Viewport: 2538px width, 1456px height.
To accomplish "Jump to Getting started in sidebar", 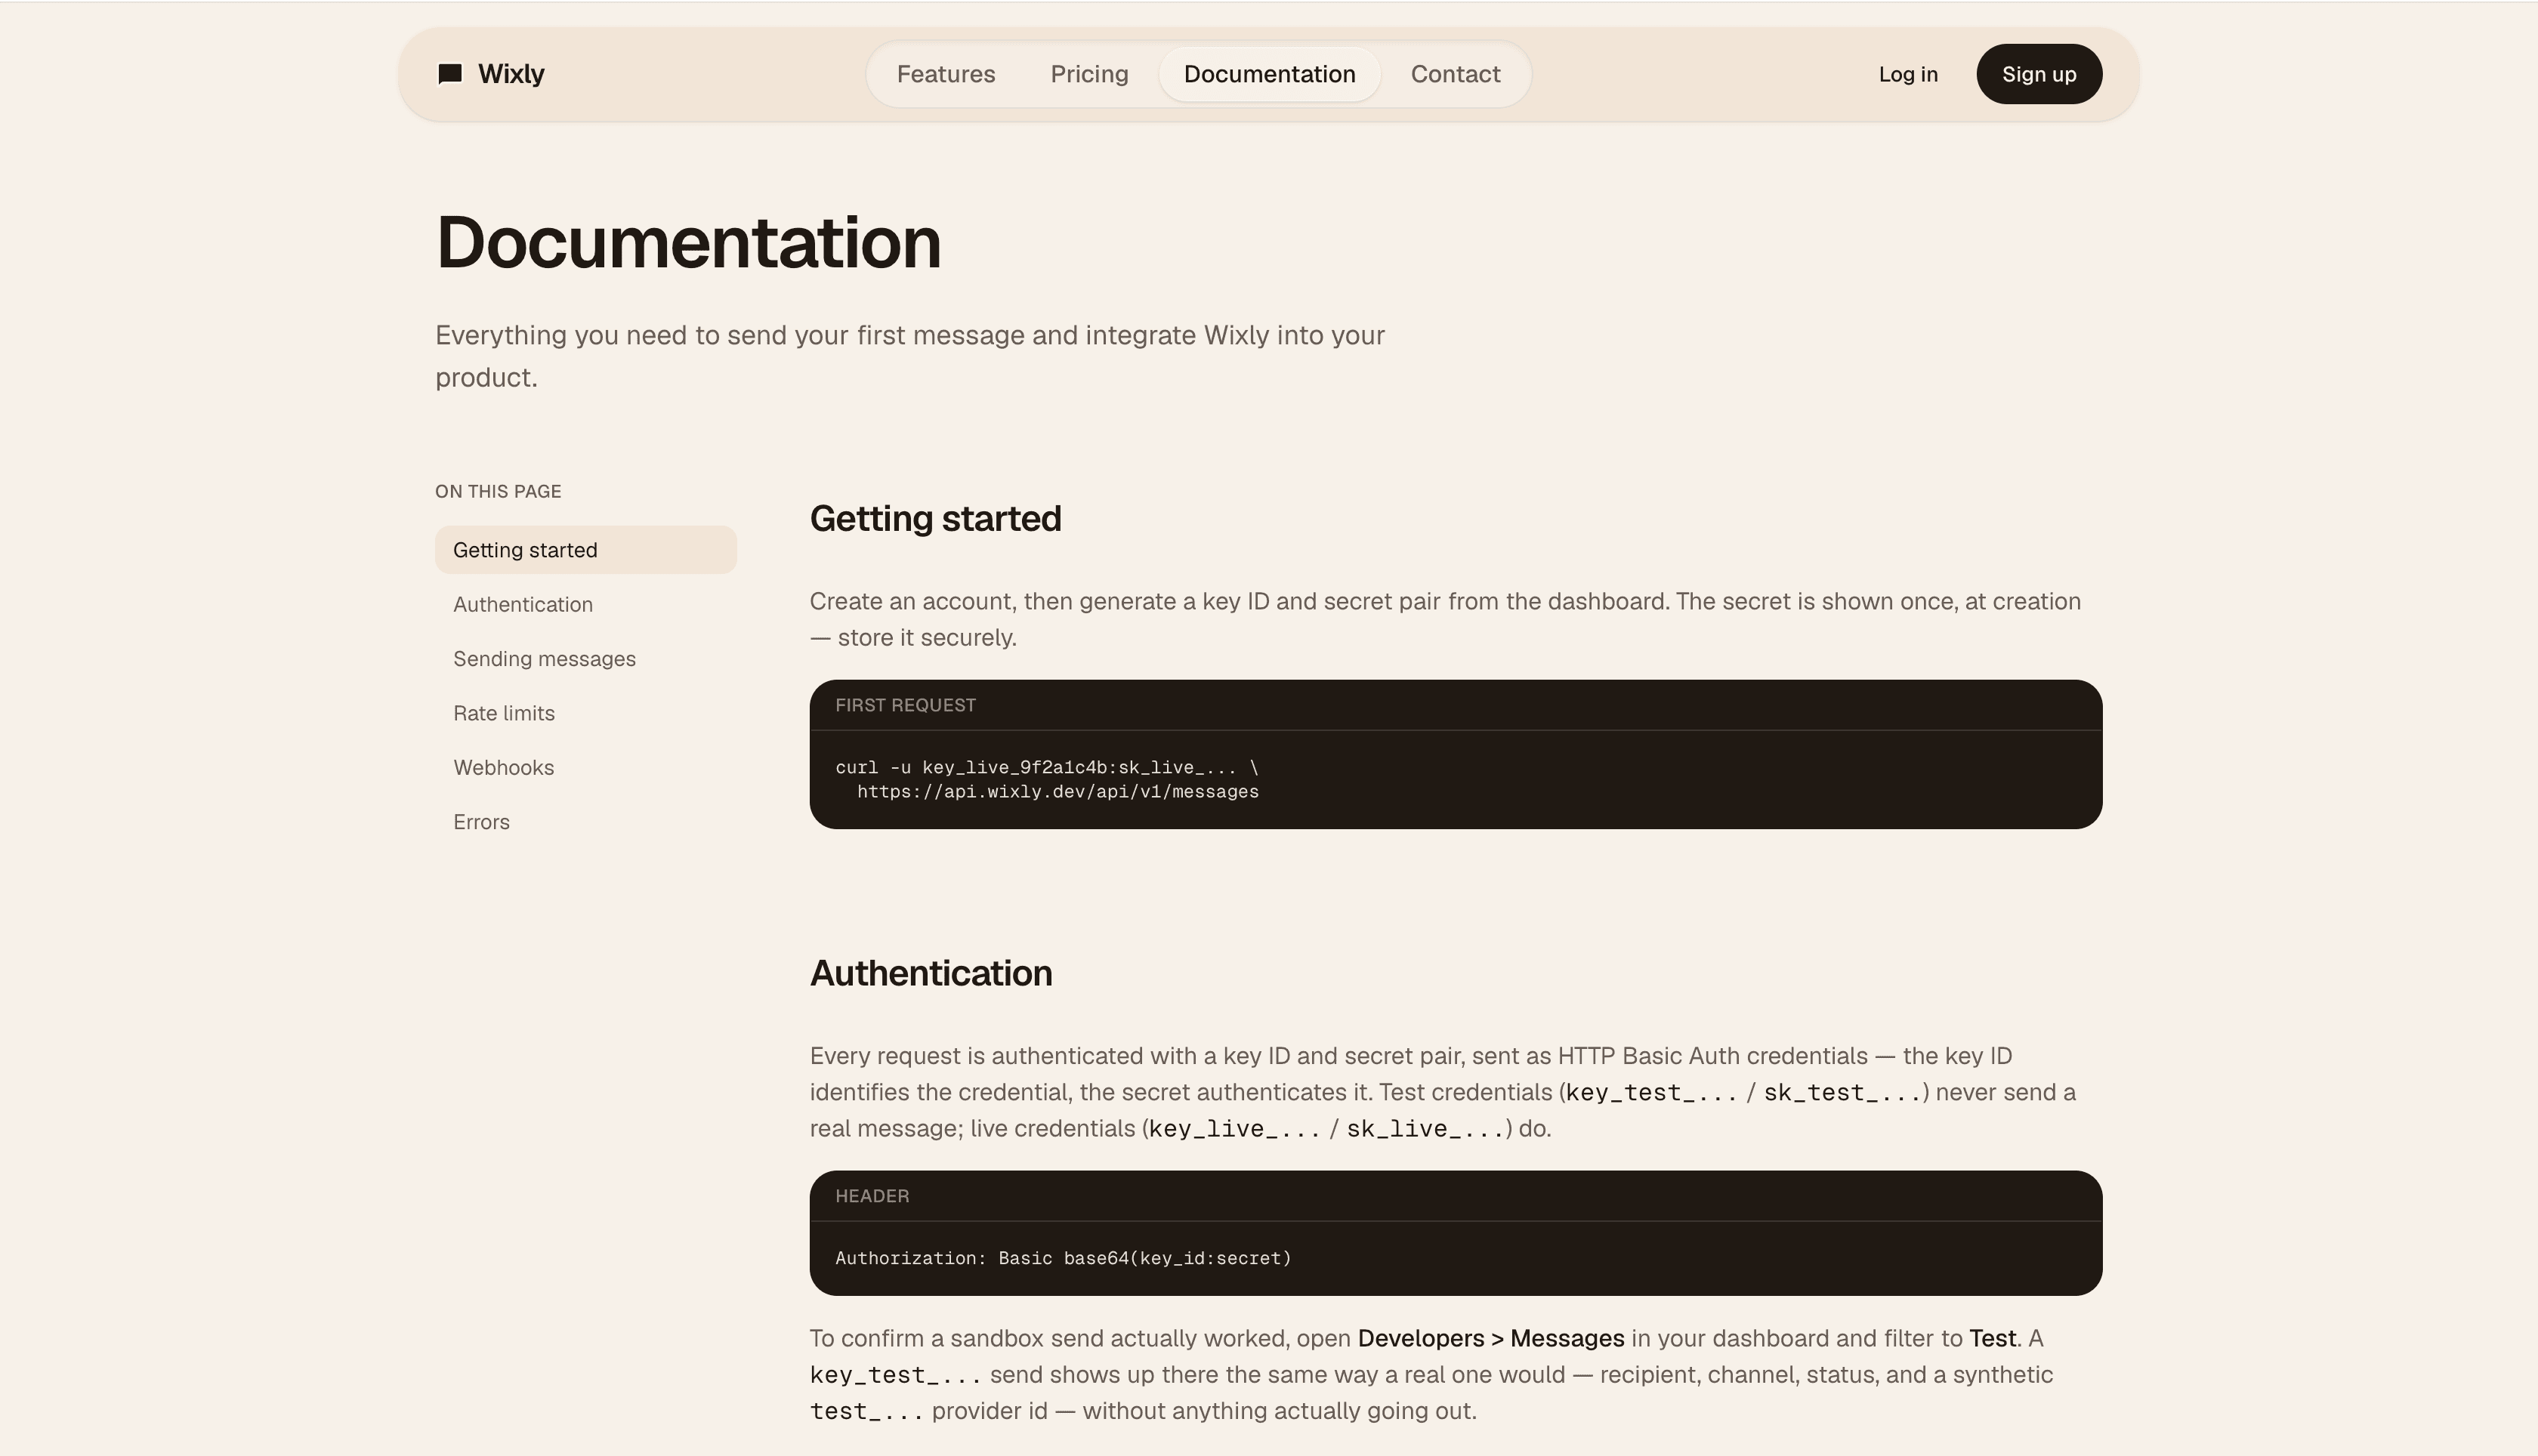I will [x=585, y=550].
